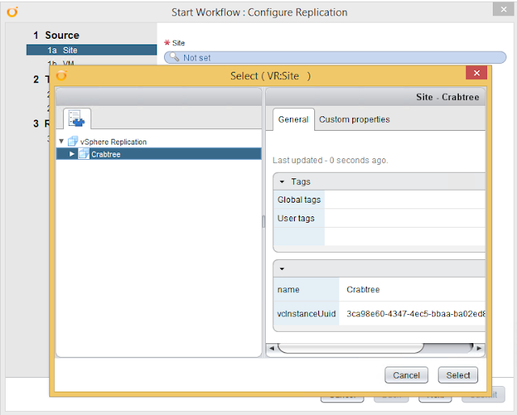Collapse the unnamed properties section above name
This screenshot has height=415, width=517.
282,269
